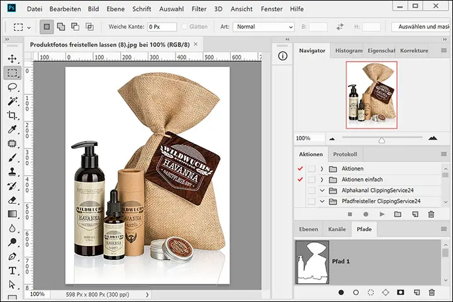
Task: Select the Healing Brush patch tool
Action: [12, 143]
